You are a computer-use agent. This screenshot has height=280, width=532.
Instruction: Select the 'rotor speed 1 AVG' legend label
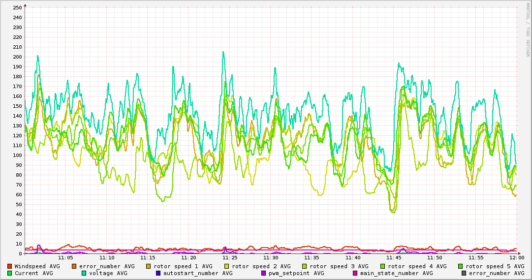click(183, 266)
